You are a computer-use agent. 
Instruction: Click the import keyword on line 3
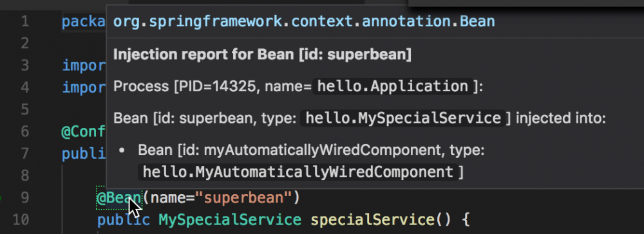click(x=84, y=66)
